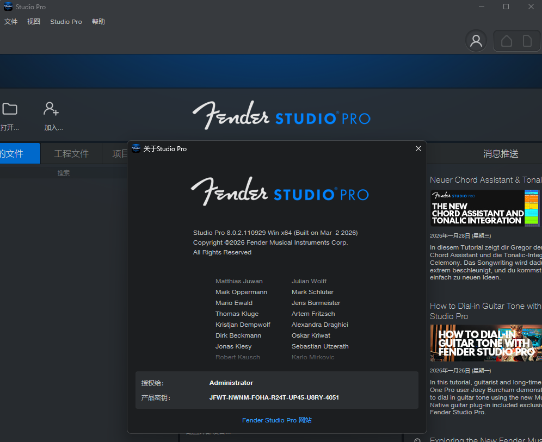Click the credit name Thomas Kluge
542x442 pixels.
237,314
